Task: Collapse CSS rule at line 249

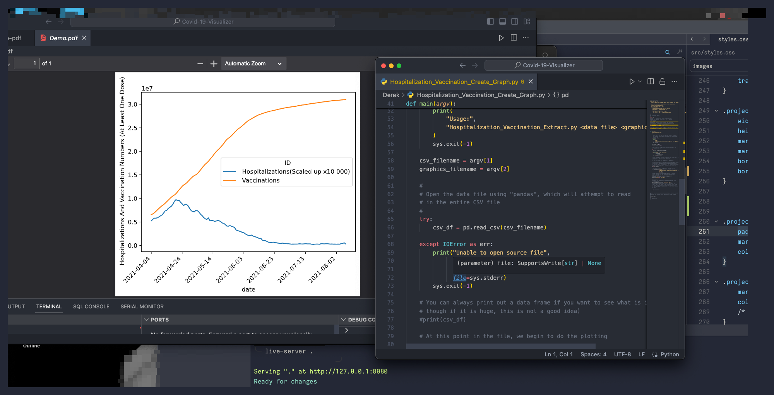Action: click(x=716, y=111)
